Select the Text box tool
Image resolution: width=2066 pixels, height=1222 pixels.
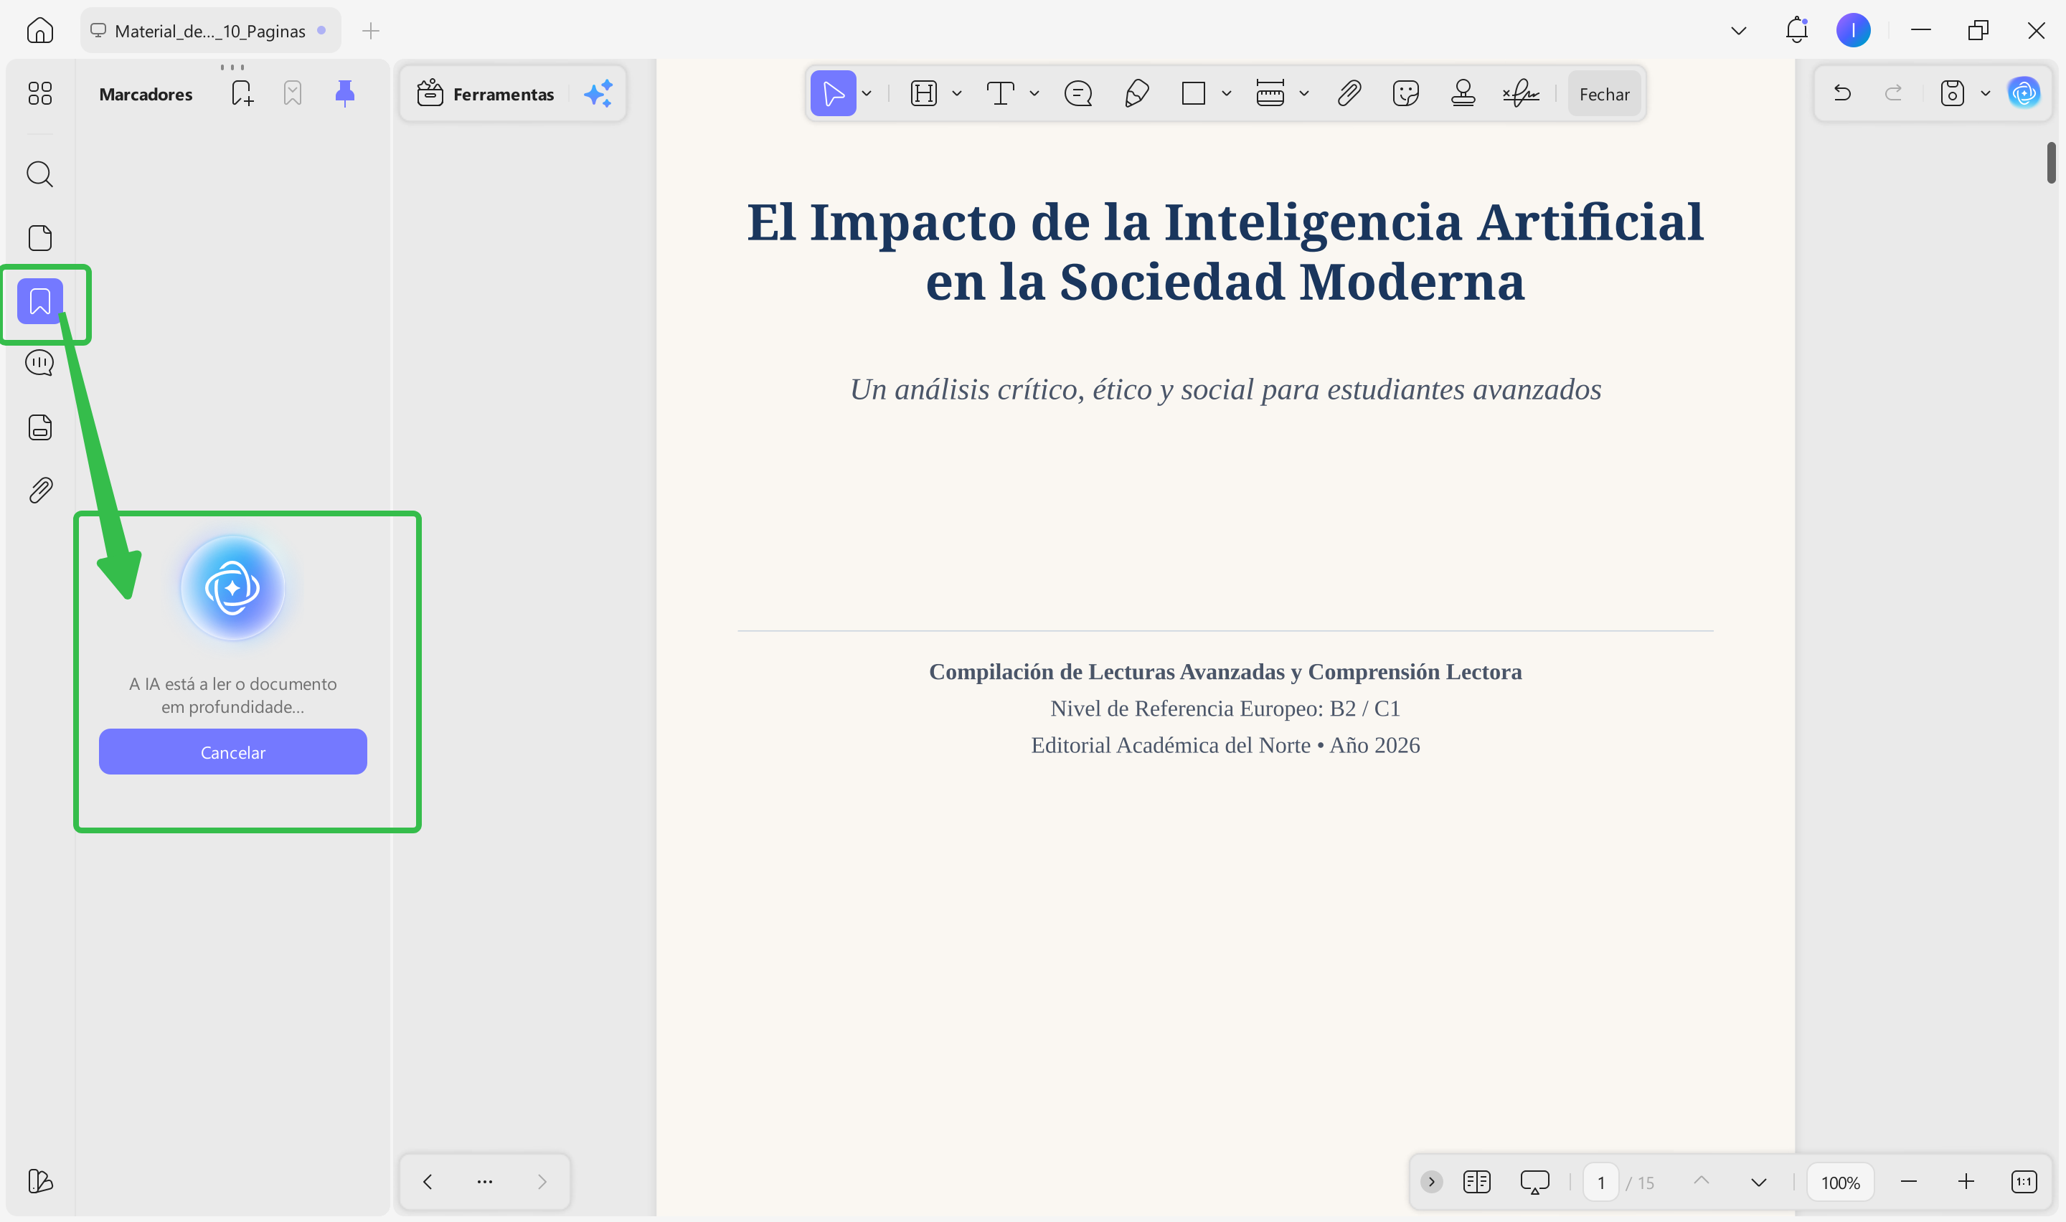1000,93
